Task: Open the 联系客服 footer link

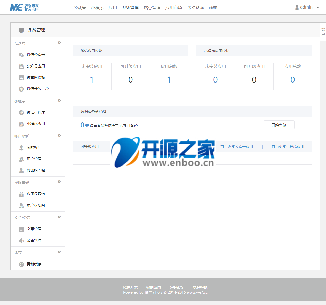Action: (x=200, y=287)
